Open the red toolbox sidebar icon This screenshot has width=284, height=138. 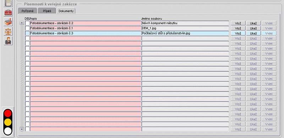coord(8,12)
